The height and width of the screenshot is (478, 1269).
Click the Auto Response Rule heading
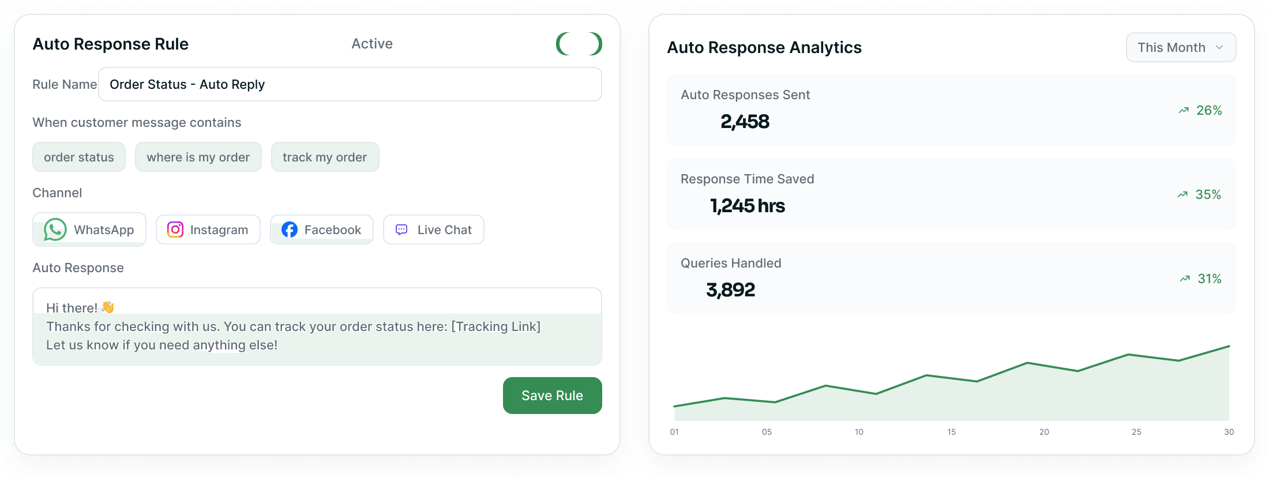point(111,44)
